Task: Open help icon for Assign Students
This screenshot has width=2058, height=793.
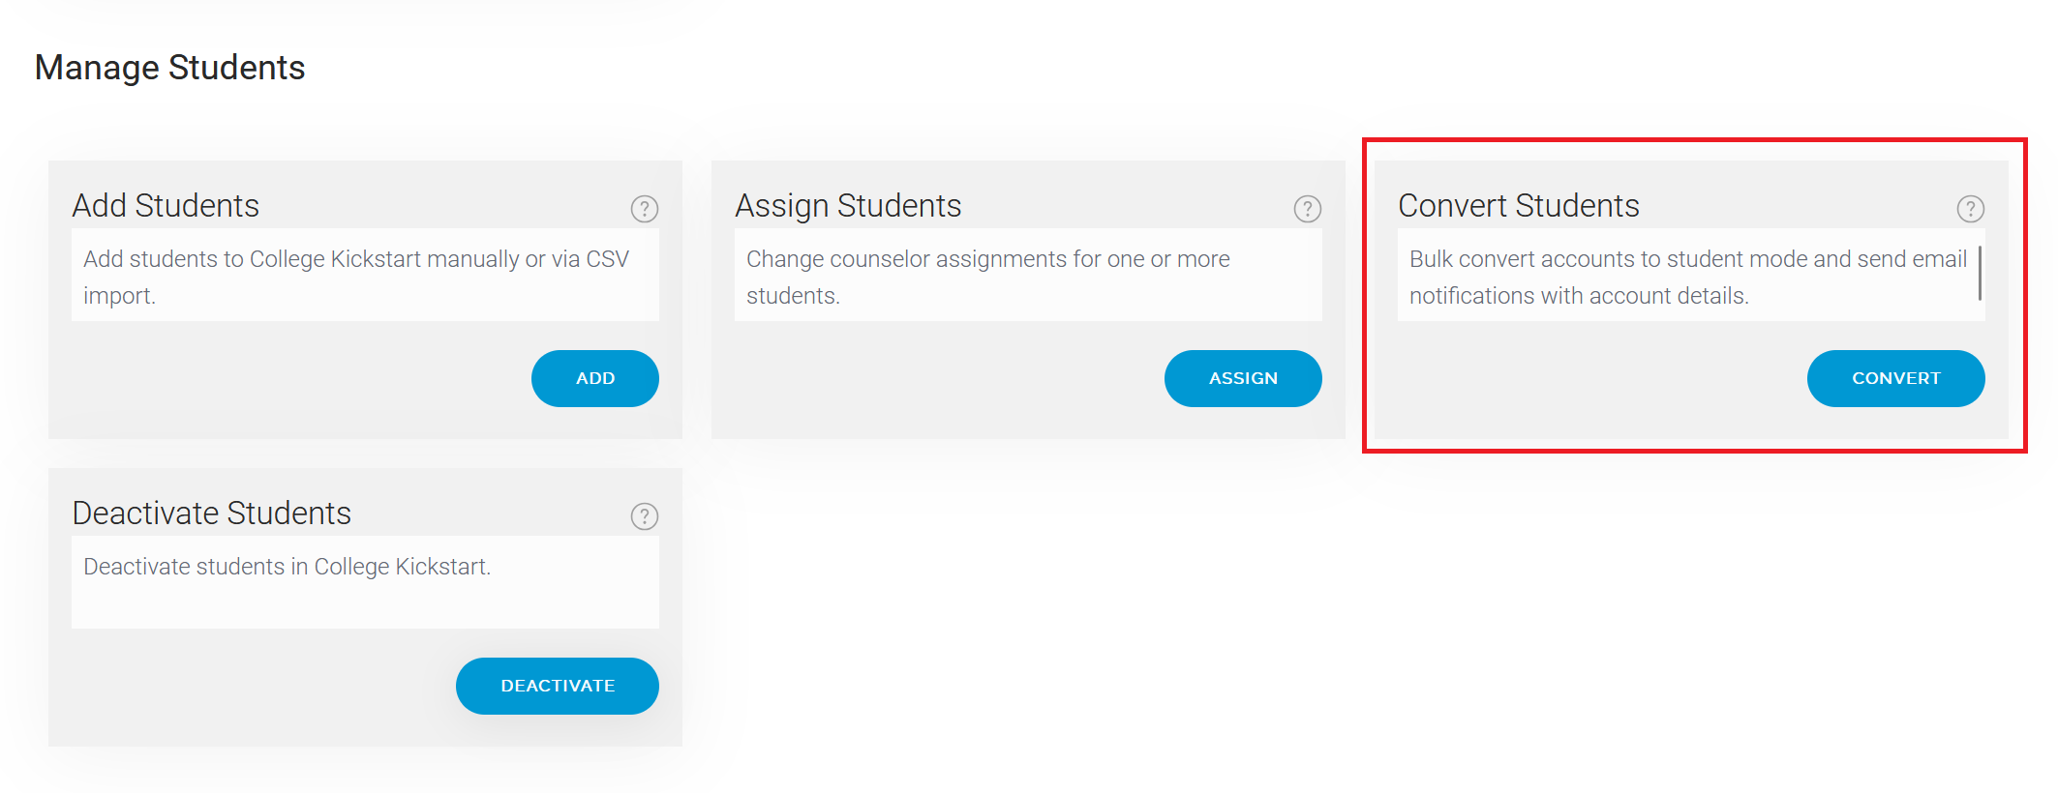Action: (x=1308, y=209)
